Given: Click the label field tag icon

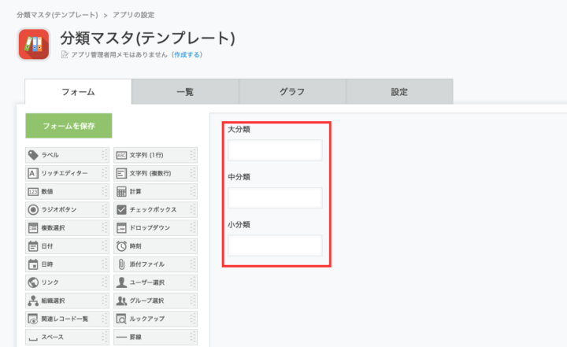Looking at the screenshot, I should 33,155.
